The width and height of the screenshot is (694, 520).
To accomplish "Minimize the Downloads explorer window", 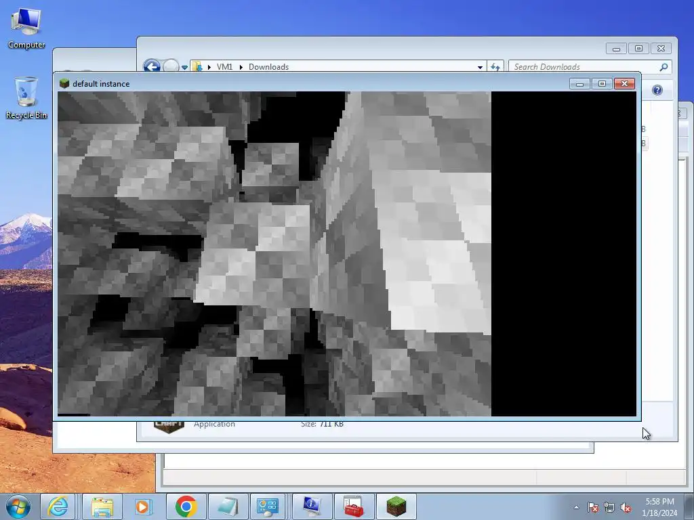I will pos(616,49).
